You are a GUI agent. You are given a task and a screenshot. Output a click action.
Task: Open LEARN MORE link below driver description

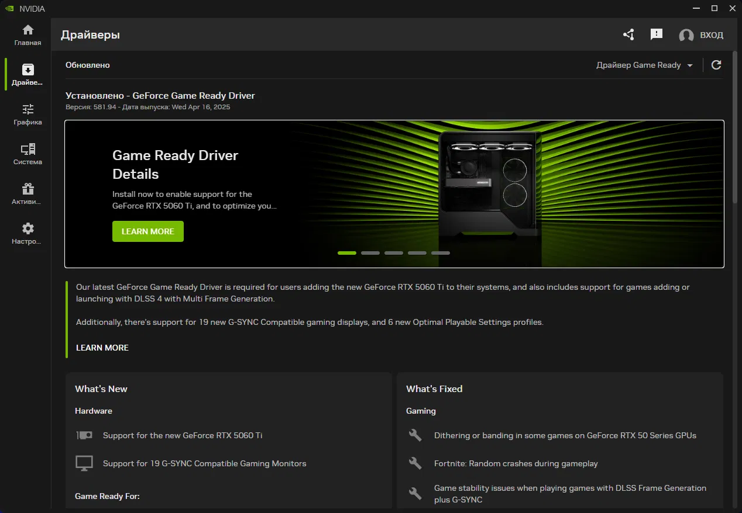click(102, 348)
